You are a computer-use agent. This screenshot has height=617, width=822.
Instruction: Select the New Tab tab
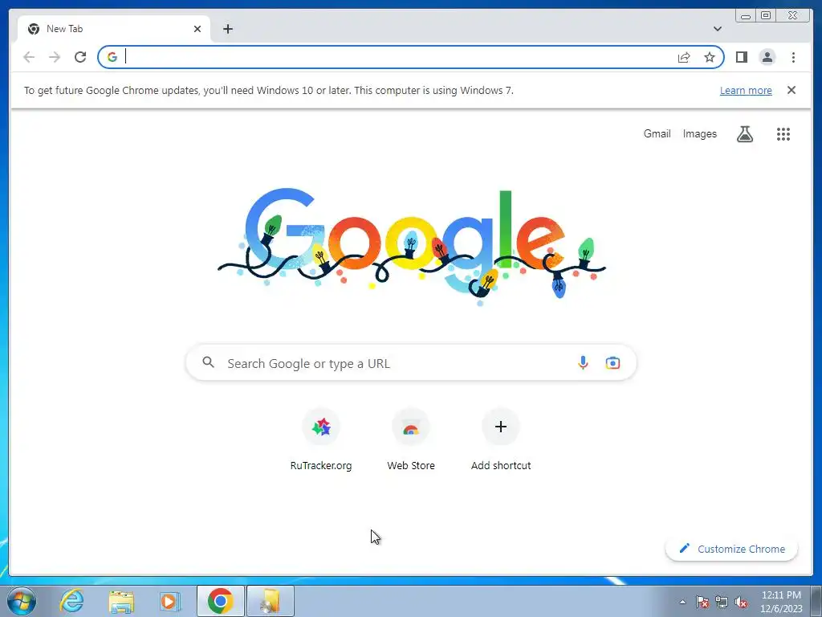[114, 29]
